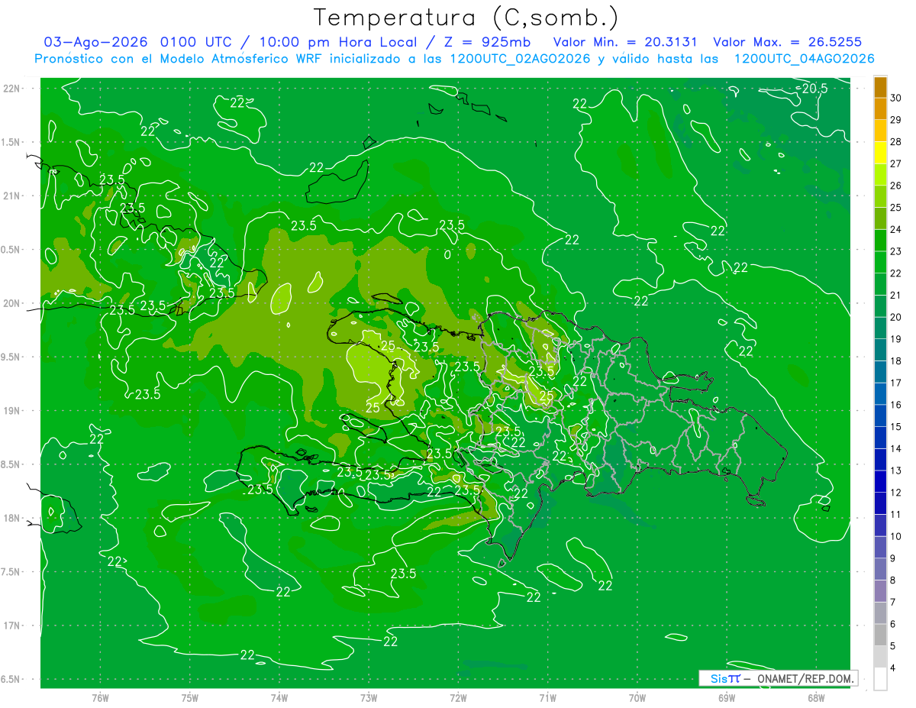Click the topmost dark orange swatch above 30
The width and height of the screenshot is (916, 708).
pos(880,87)
